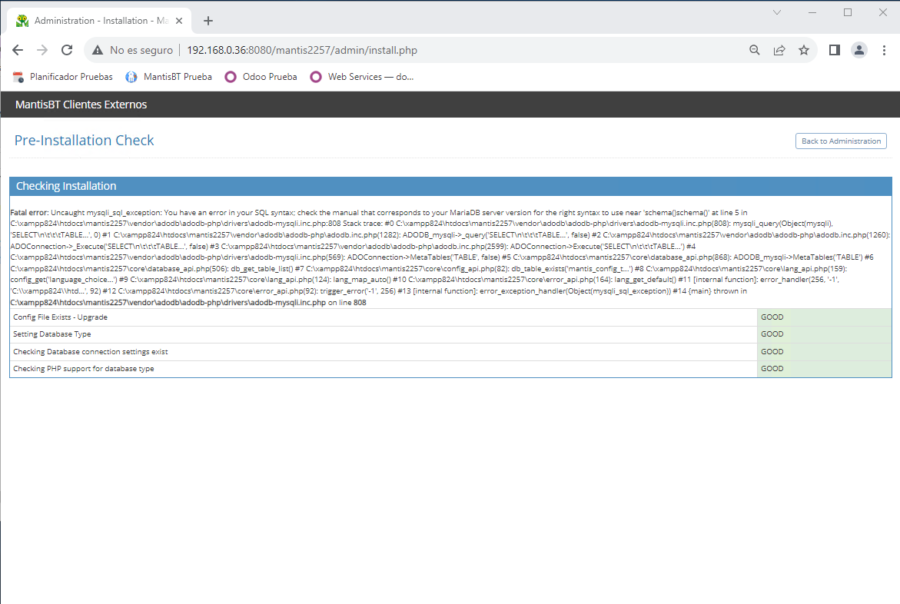Viewport: 900px width, 604px height.
Task: Open the user profile avatar
Action: (859, 50)
